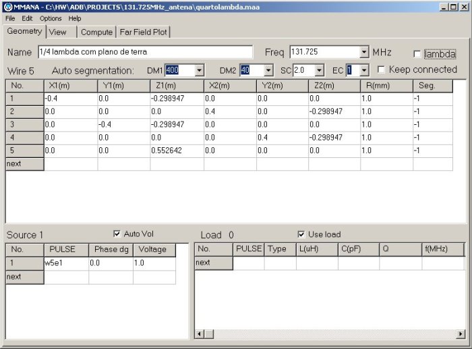Switch to the View tab
472x349 pixels.
point(61,32)
